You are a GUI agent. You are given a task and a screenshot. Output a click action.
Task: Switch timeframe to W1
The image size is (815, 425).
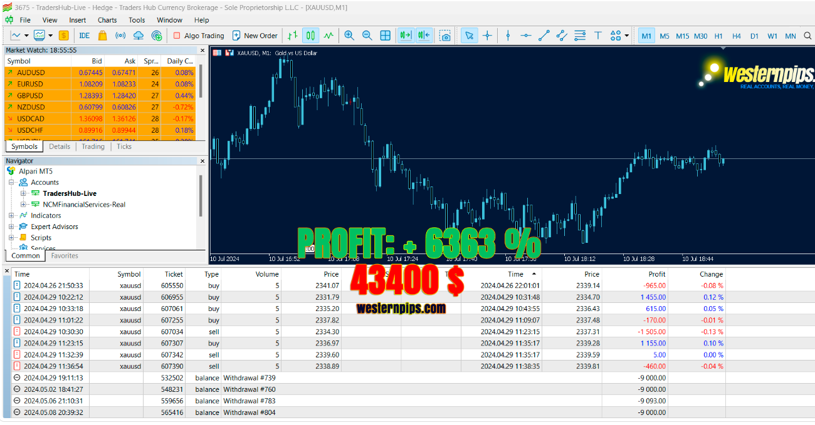pos(772,36)
